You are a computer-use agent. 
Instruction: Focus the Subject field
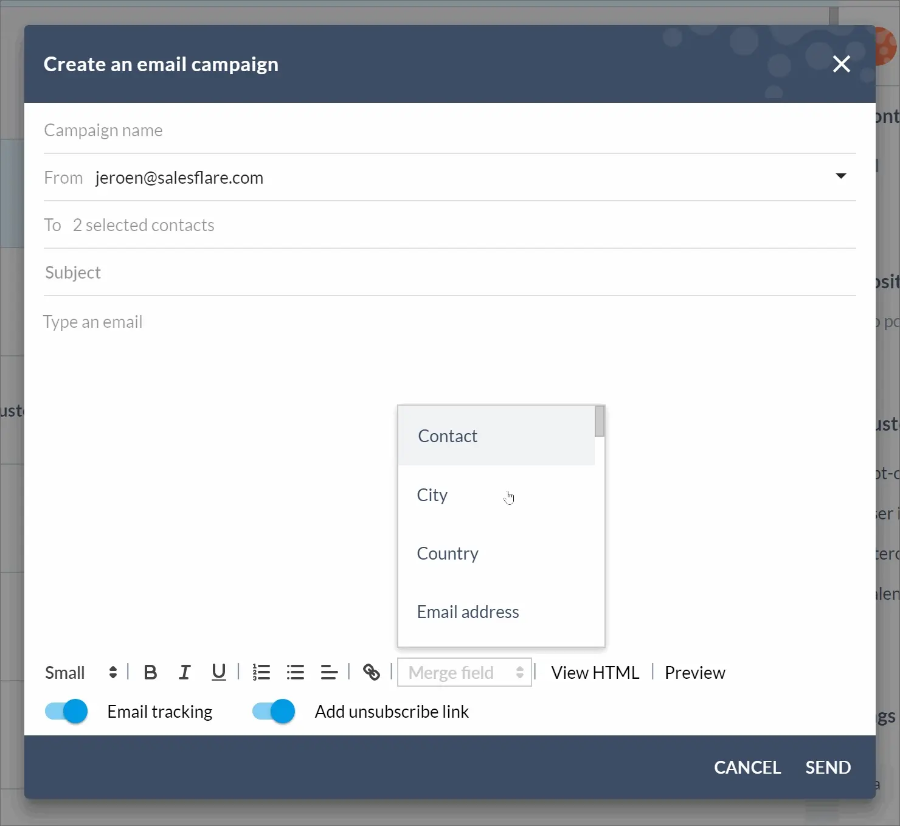pos(450,272)
